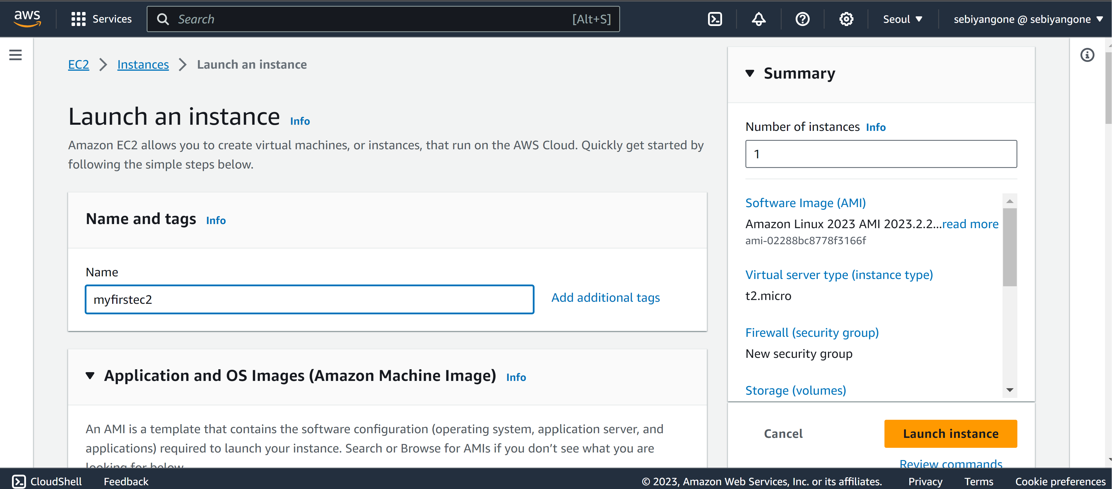Open Cookie preferences
Image resolution: width=1112 pixels, height=489 pixels.
click(1060, 481)
